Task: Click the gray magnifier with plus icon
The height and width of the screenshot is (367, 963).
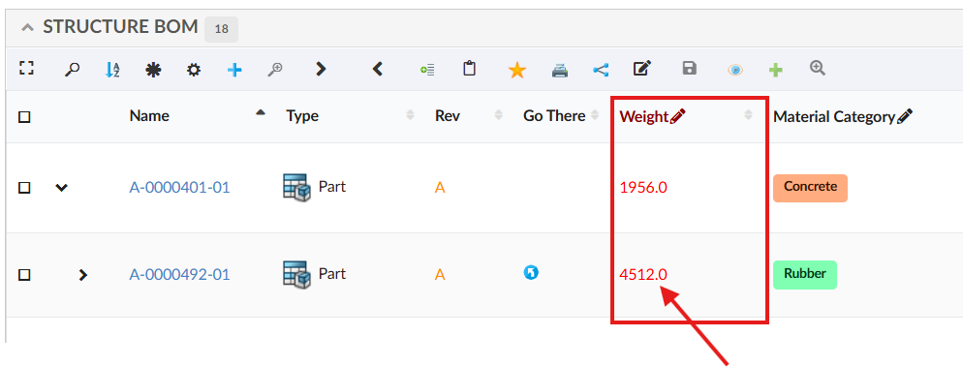Action: point(275,70)
